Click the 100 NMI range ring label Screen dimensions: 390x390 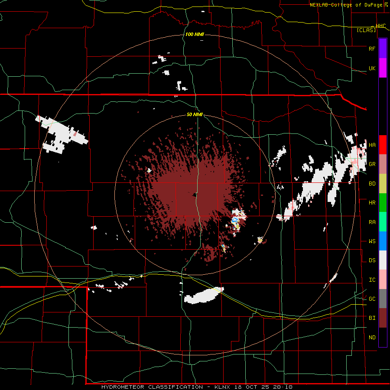point(195,34)
